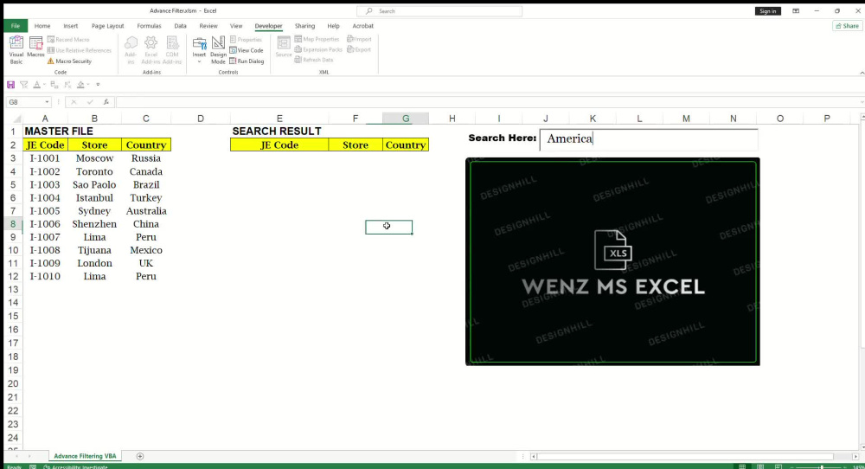Open the Acrobat tab
Screen dimensions: 865x469
(x=363, y=26)
